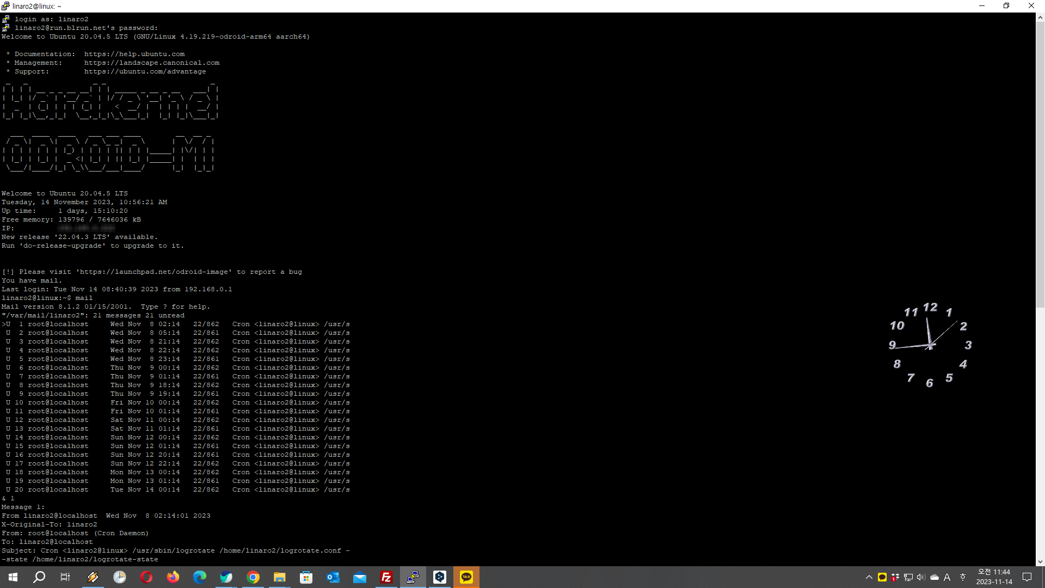Open the dark hexagon app on taskbar
Screen dimensions: 1045x588
[x=439, y=577]
